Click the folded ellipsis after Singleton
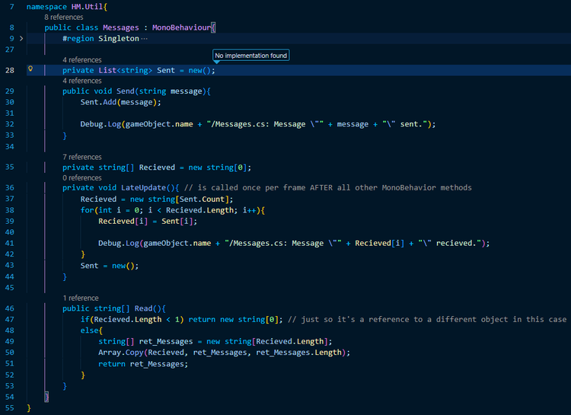Screen dimensions: 571x415 click(x=144, y=39)
